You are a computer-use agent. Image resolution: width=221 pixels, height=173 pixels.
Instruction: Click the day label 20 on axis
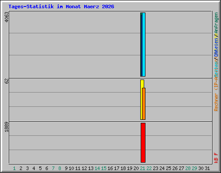click(136, 168)
